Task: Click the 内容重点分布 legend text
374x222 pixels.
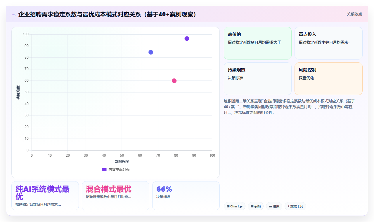Action: pos(119,169)
